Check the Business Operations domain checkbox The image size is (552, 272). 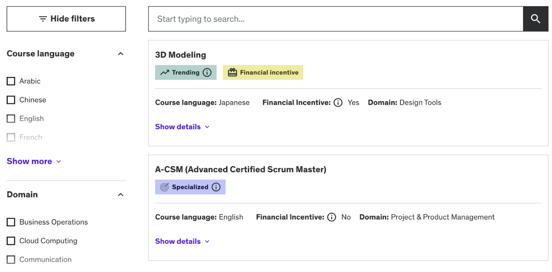coord(11,222)
